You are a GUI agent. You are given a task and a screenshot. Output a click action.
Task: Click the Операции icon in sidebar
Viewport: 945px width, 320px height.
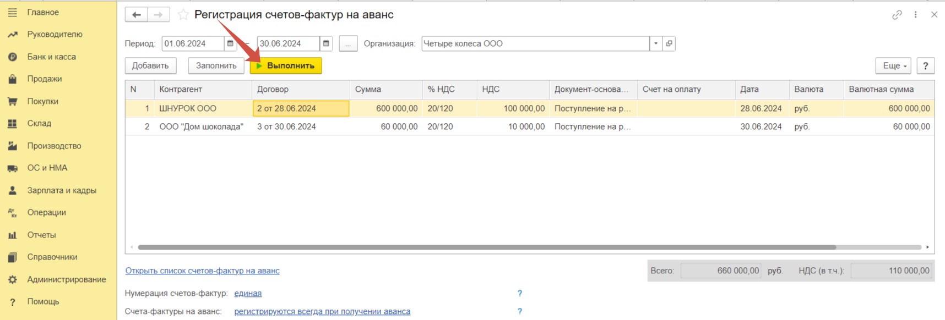12,212
